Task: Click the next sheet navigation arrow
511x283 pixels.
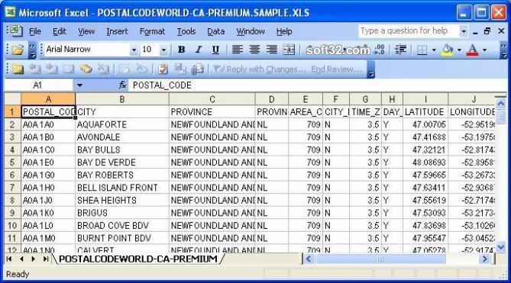Action: [34, 259]
